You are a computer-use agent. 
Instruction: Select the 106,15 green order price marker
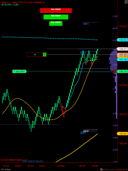pyautogui.click(x=122, y=71)
